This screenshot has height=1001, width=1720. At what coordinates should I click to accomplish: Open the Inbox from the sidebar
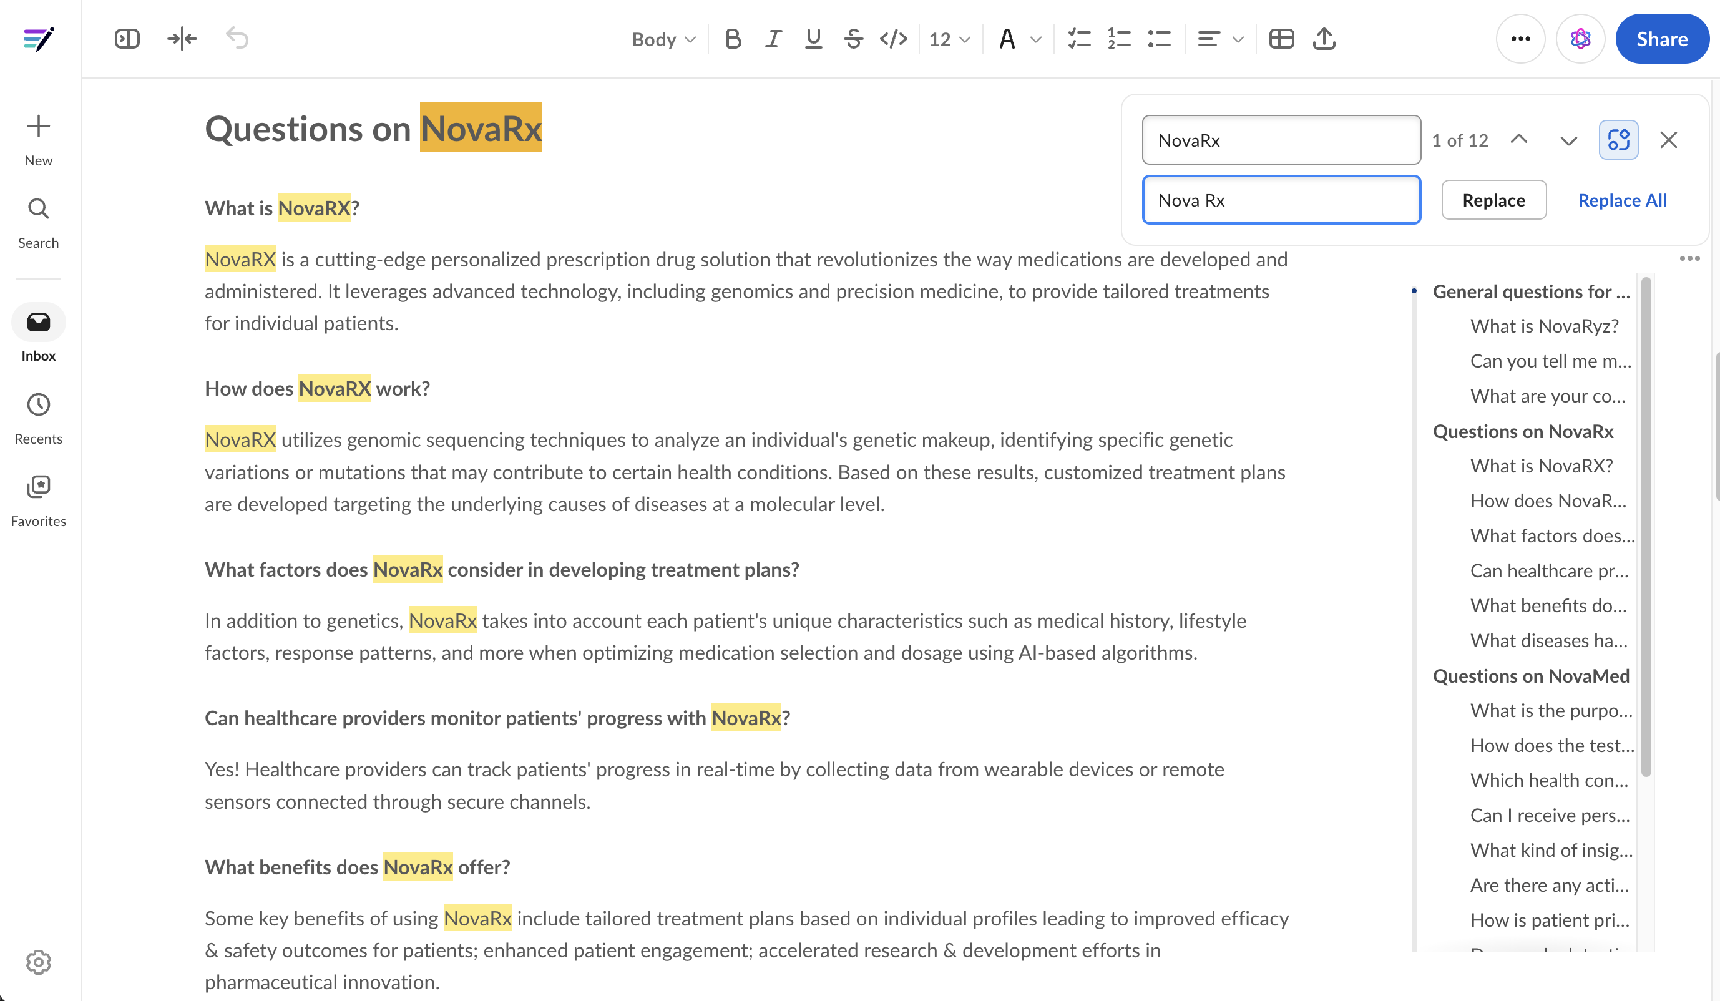tap(38, 331)
